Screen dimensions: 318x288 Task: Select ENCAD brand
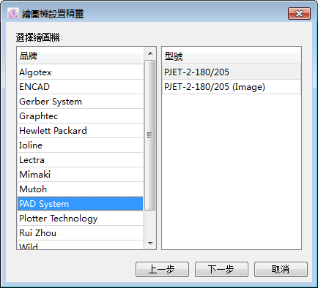coord(80,87)
